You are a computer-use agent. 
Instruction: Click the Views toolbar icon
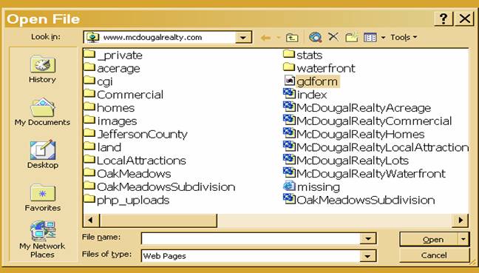pos(370,37)
